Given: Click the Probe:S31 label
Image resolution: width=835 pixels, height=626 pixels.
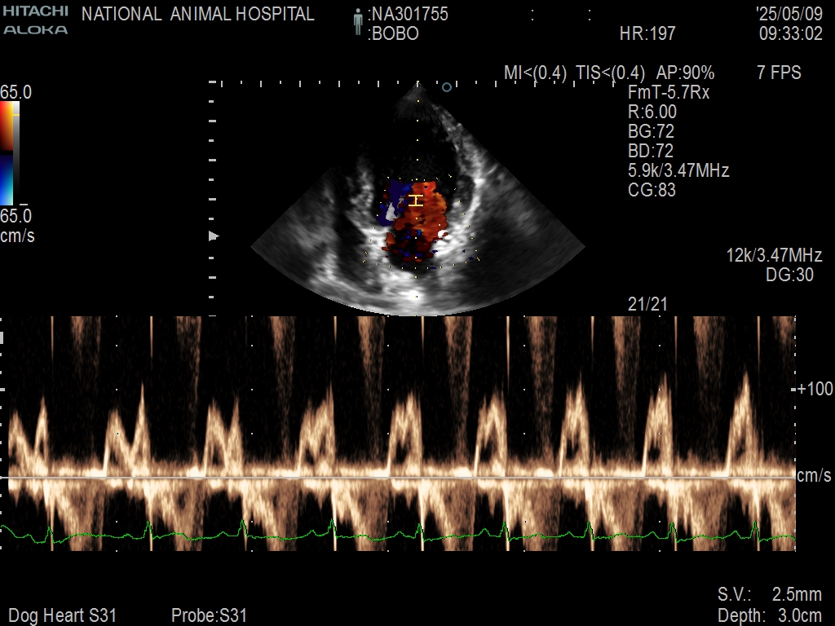Looking at the screenshot, I should click(x=209, y=615).
